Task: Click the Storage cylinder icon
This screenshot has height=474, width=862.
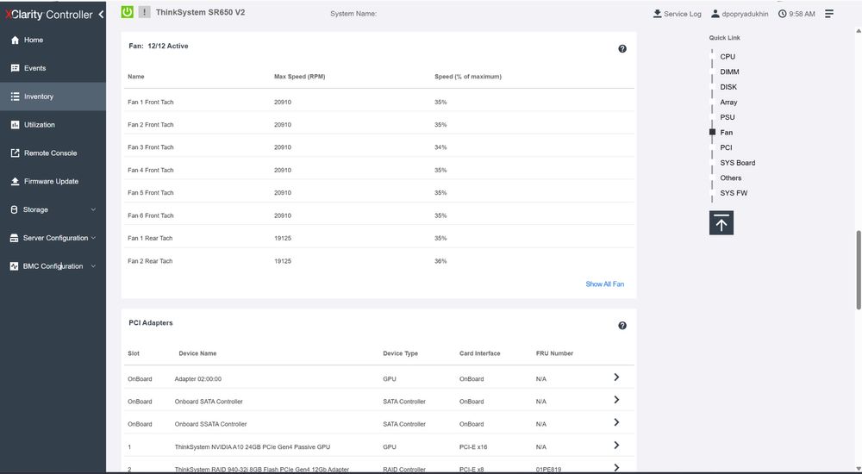Action: coord(15,209)
